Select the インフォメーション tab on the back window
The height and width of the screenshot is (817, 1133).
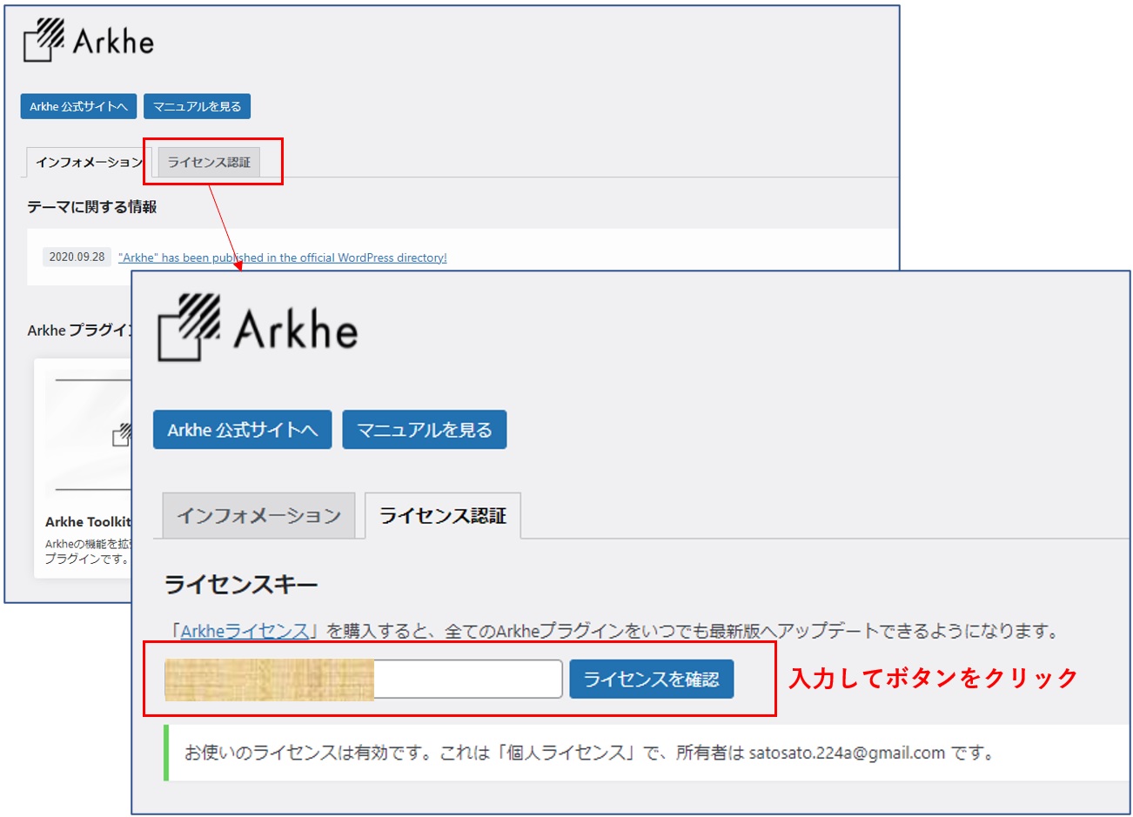coord(85,161)
